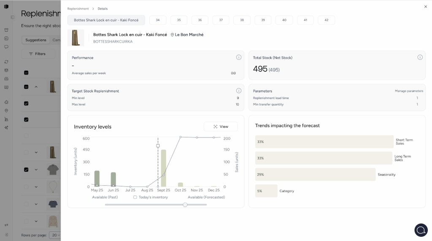Click the Total Stock info icon
This screenshot has width=432, height=241.
point(420,57)
